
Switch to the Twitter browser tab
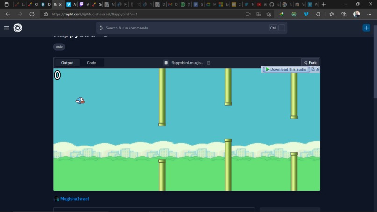tap(249, 4)
